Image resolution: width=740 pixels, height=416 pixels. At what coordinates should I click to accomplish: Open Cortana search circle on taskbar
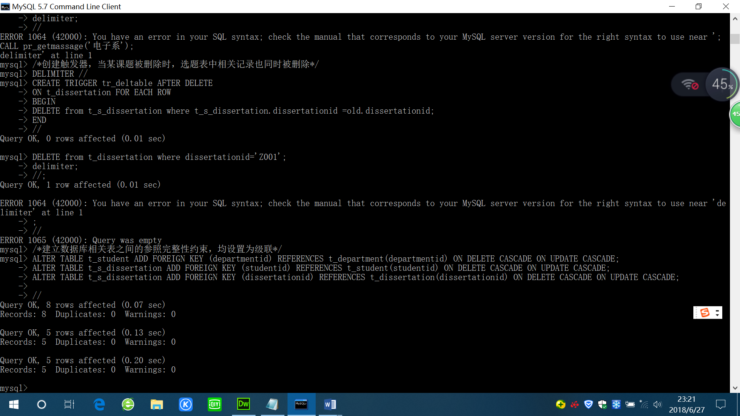point(42,404)
